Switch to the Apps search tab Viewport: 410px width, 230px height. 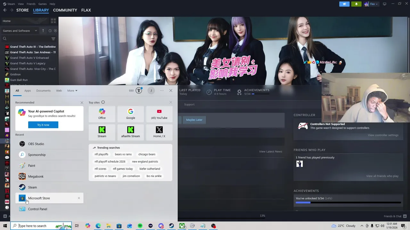point(28,90)
